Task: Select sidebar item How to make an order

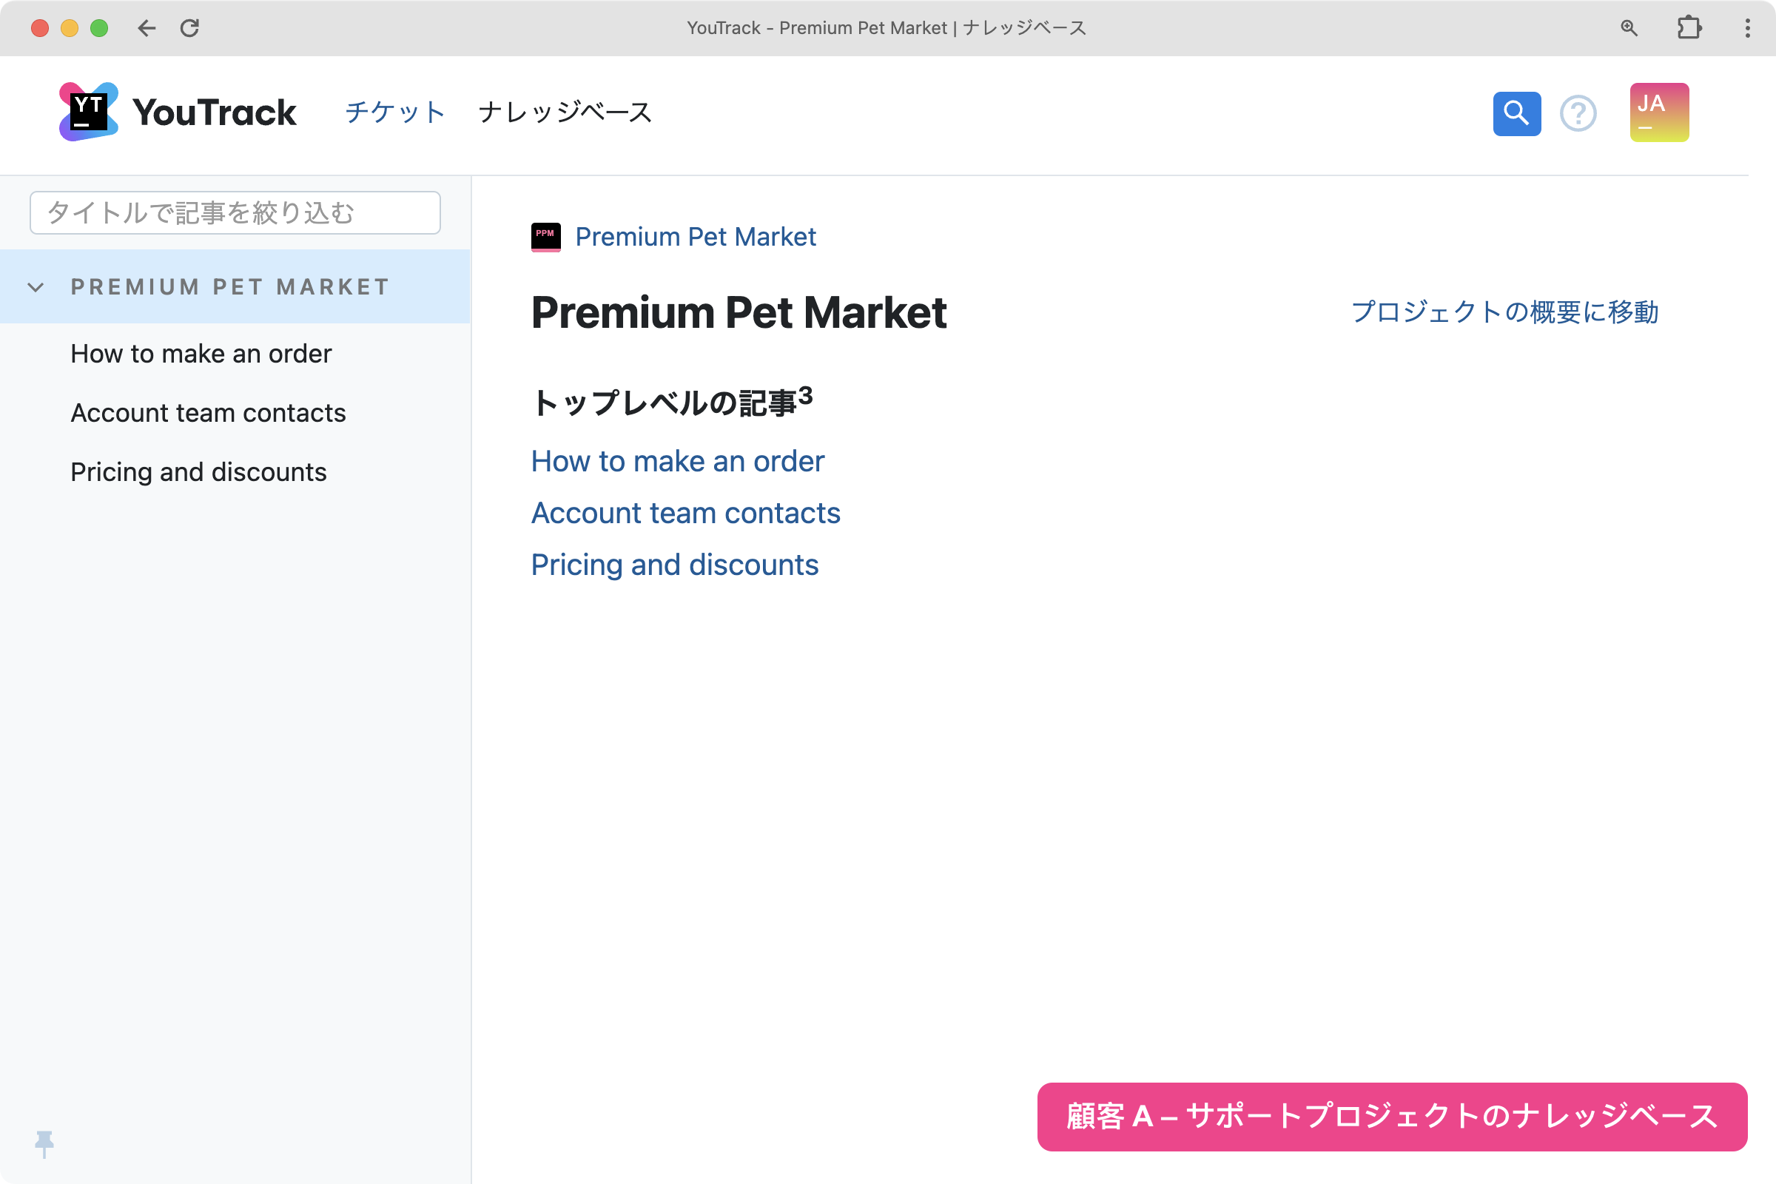Action: click(201, 354)
